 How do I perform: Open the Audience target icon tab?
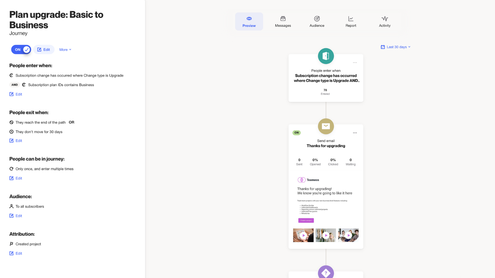click(x=317, y=22)
